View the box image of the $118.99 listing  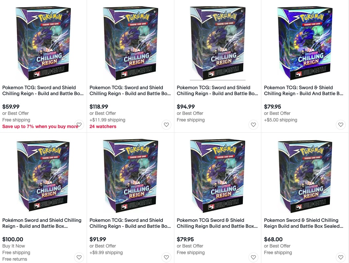pyautogui.click(x=131, y=43)
